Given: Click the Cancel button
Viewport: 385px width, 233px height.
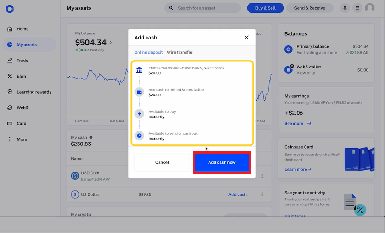Looking at the screenshot, I should [162, 162].
